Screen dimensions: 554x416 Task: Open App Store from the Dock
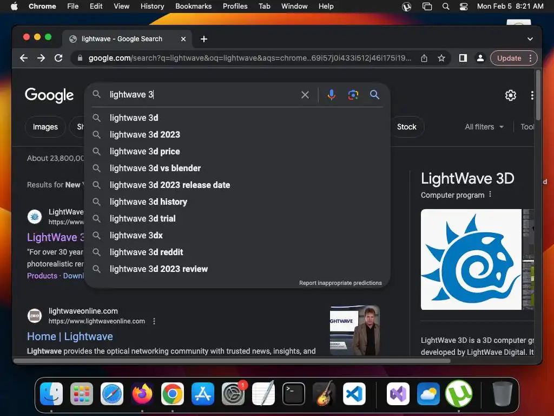pyautogui.click(x=203, y=394)
